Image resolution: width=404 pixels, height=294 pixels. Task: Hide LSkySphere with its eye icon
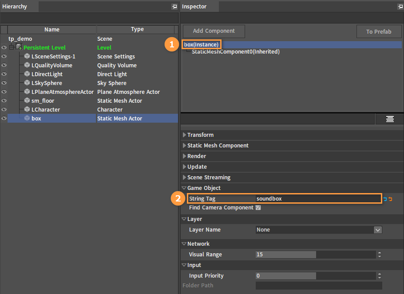point(4,83)
